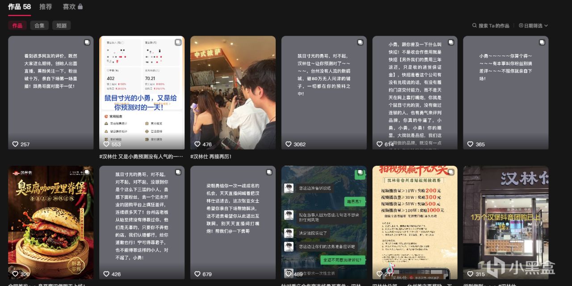Switch to the 推荐 tab
Screen dimensions: 572x286
(x=46, y=7)
